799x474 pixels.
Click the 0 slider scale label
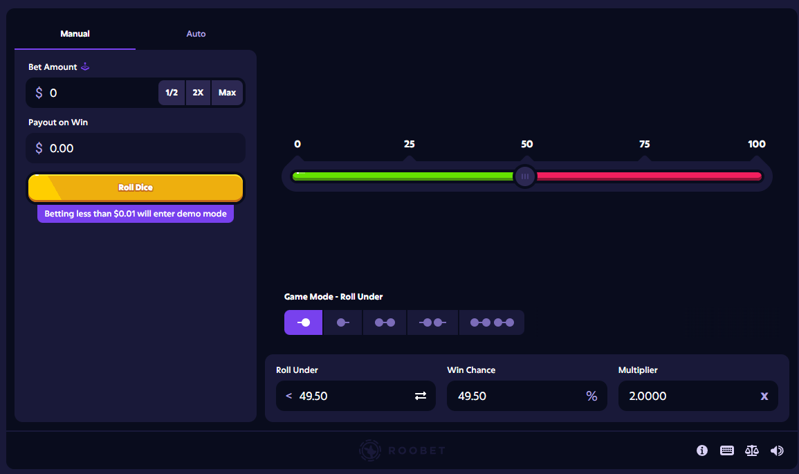point(297,144)
